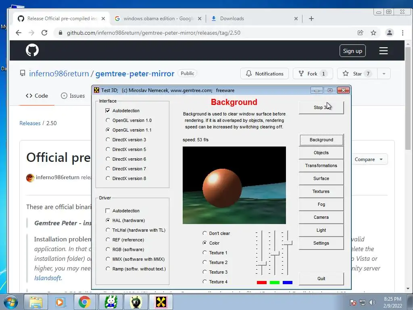Click the inferno986return avatar image
The width and height of the screenshot is (413, 310).
[30, 178]
